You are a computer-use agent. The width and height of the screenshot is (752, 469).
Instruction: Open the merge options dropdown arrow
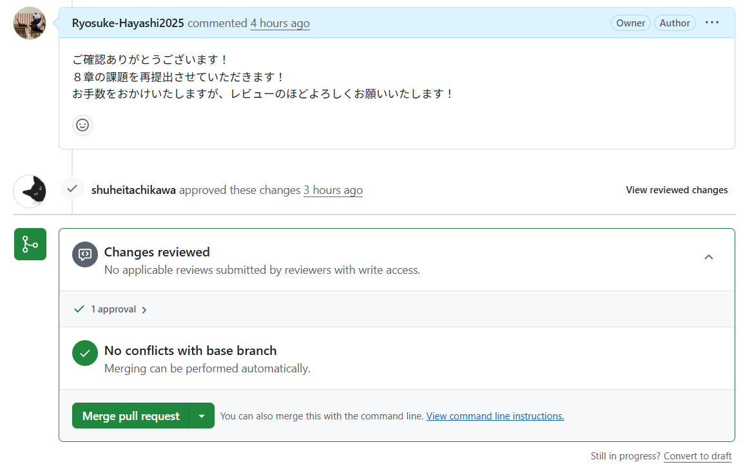pos(203,416)
